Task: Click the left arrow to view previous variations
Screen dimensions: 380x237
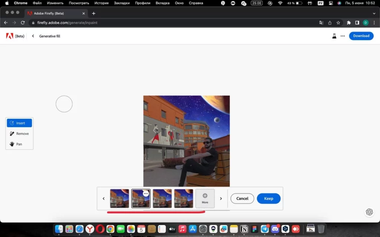Action: [x=104, y=198]
